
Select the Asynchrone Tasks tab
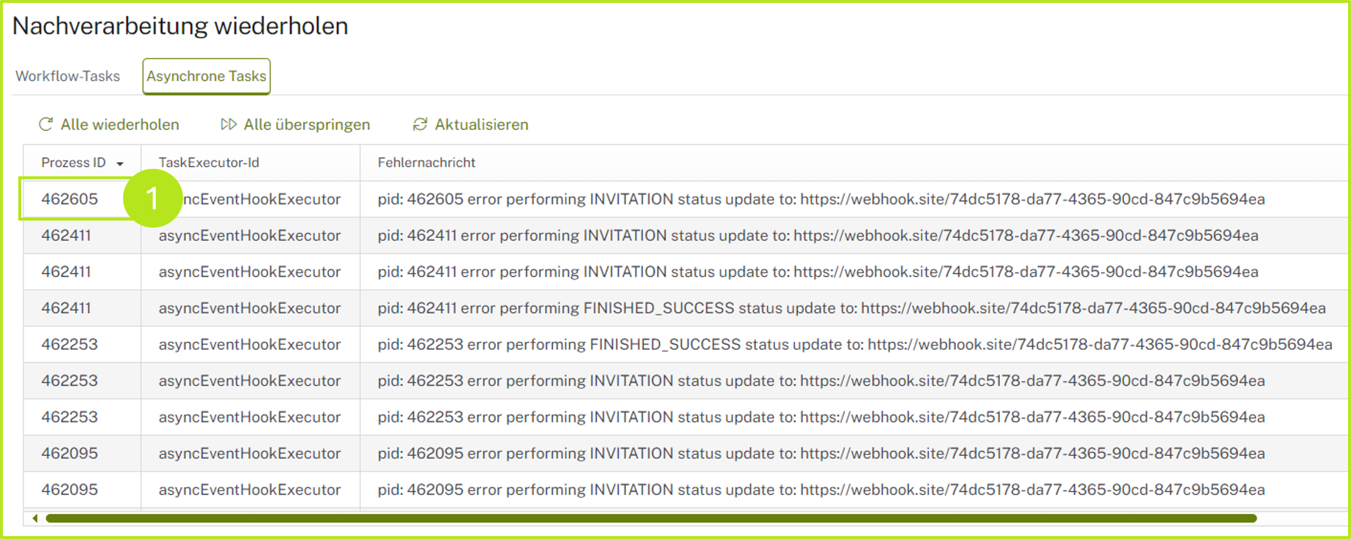tap(206, 76)
